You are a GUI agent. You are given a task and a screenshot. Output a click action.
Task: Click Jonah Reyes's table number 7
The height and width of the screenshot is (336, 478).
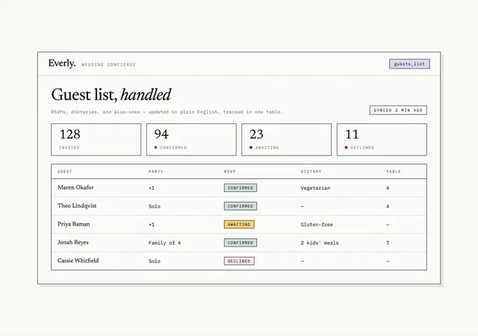pos(388,243)
